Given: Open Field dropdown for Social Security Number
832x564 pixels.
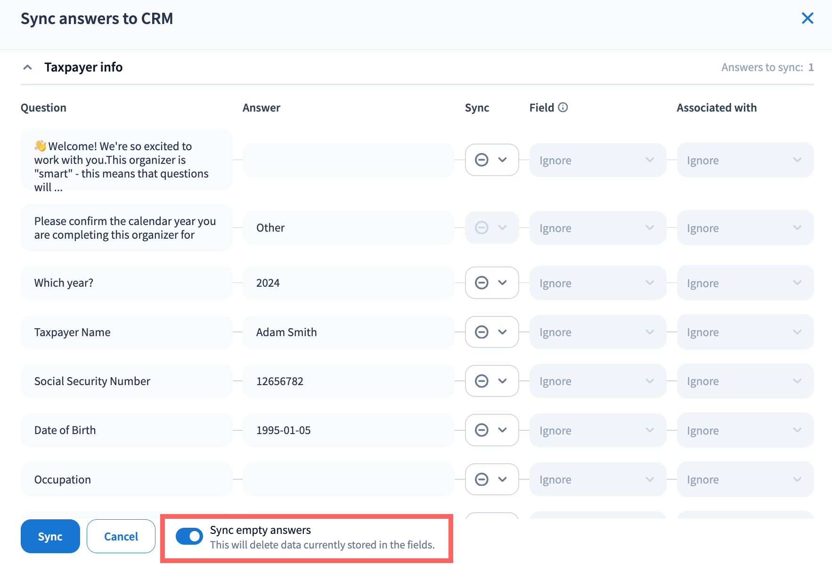Looking at the screenshot, I should click(597, 381).
